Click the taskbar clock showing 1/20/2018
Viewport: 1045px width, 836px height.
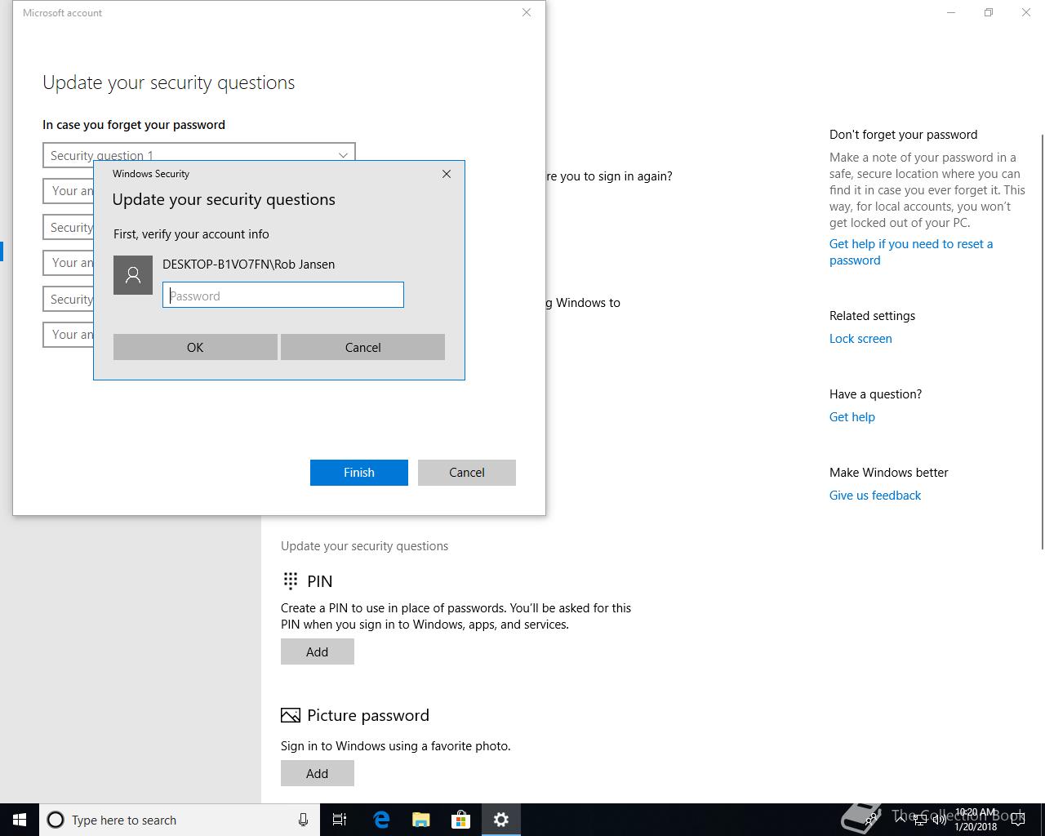[x=976, y=820]
